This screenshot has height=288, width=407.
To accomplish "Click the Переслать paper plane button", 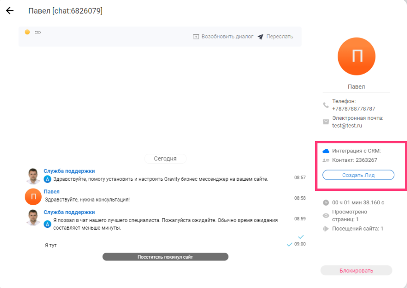I will pos(275,37).
